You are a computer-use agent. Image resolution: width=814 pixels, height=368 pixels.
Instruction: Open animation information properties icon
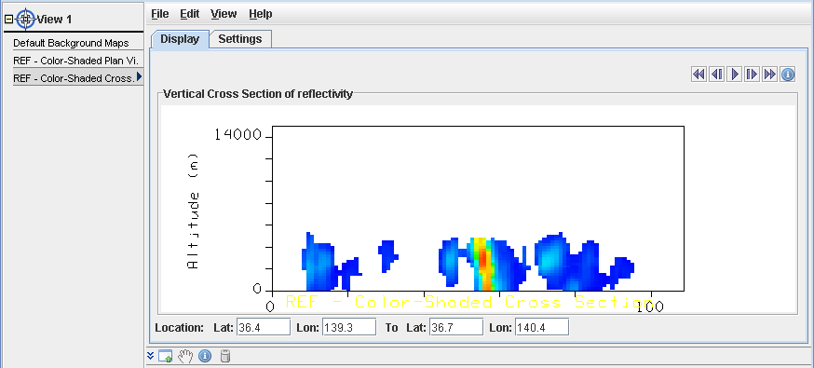[788, 75]
